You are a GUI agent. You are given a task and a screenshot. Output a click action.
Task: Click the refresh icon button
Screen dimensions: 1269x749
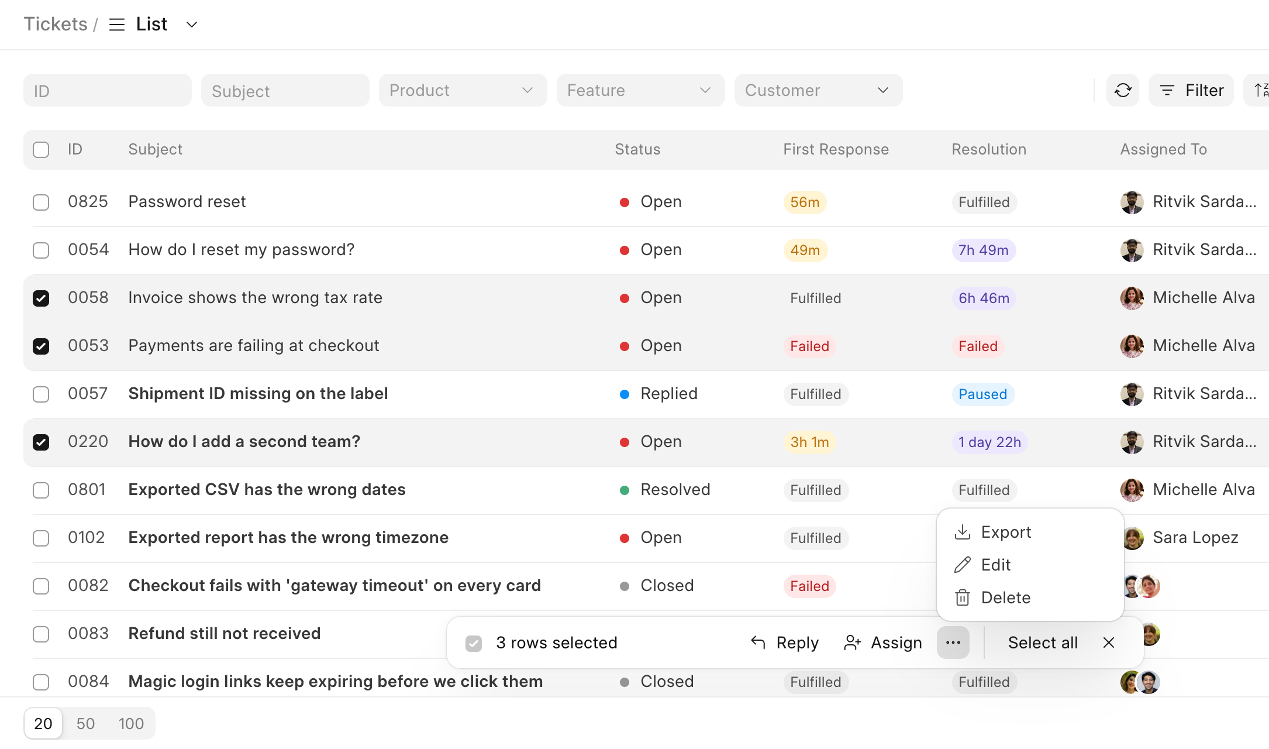(x=1122, y=90)
